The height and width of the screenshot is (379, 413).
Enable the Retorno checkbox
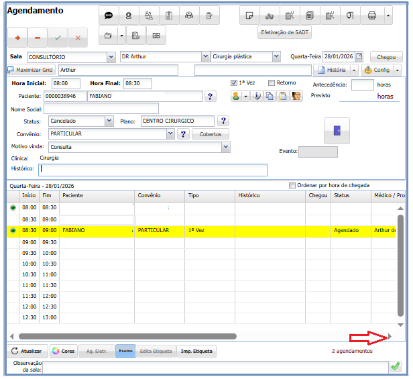point(272,83)
